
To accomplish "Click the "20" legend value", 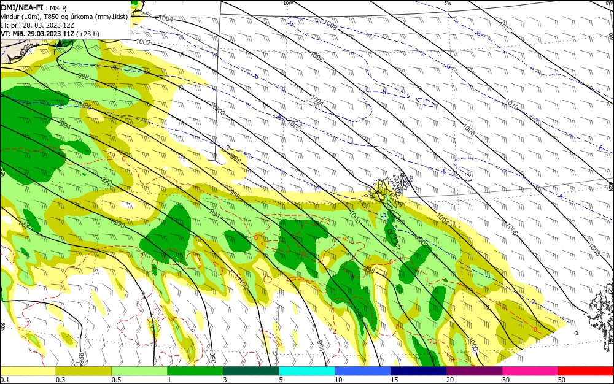I will pyautogui.click(x=450, y=380).
